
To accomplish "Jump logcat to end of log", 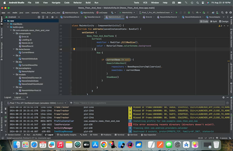I will tap(5, 121).
